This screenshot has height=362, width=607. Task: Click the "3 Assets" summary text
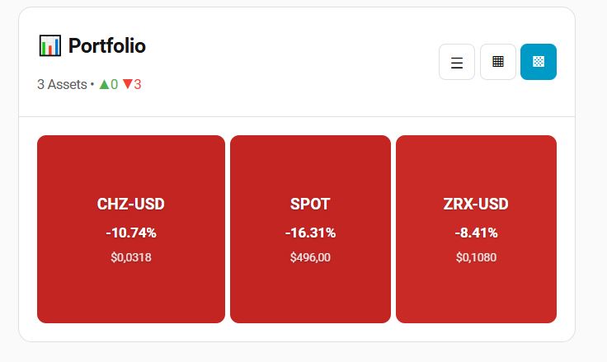(x=62, y=84)
